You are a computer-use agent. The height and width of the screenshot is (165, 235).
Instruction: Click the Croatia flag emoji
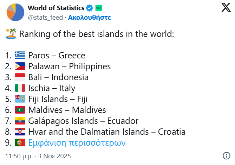pos(20,132)
